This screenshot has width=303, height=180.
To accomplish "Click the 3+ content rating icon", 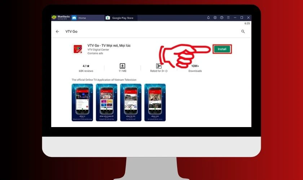I will tap(159, 66).
